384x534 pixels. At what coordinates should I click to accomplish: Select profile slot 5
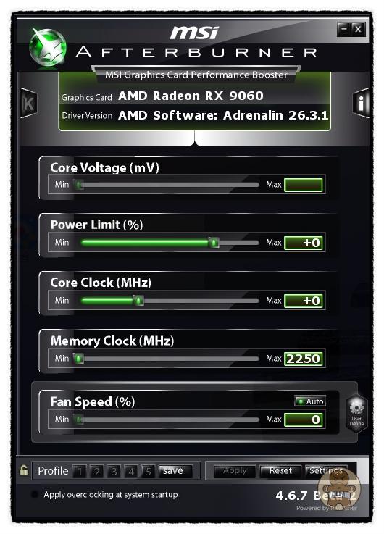click(148, 472)
